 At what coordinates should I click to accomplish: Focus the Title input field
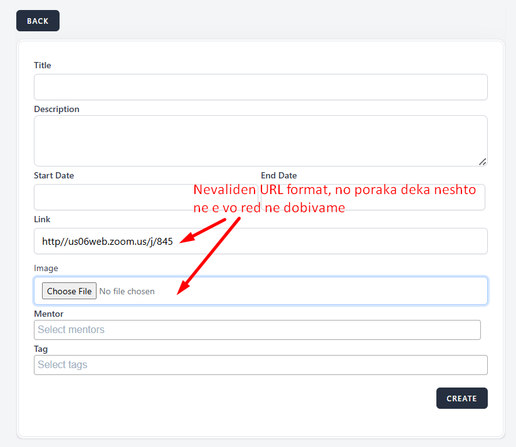pyautogui.click(x=260, y=87)
